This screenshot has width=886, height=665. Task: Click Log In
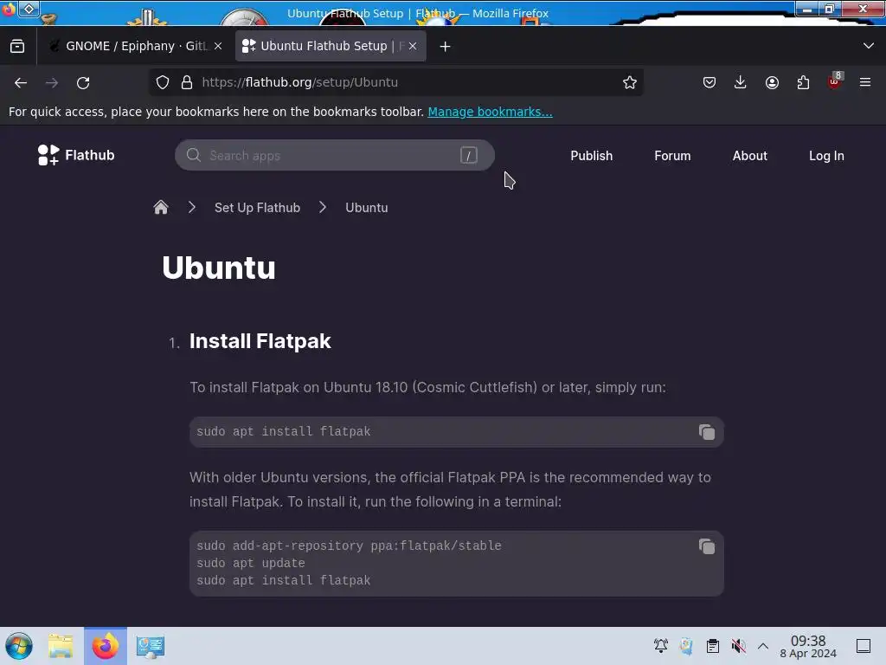[826, 156]
